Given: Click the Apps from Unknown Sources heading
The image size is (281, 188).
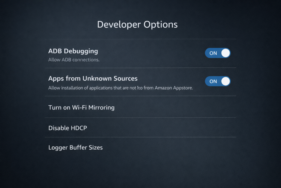Looking at the screenshot, I should (x=93, y=78).
